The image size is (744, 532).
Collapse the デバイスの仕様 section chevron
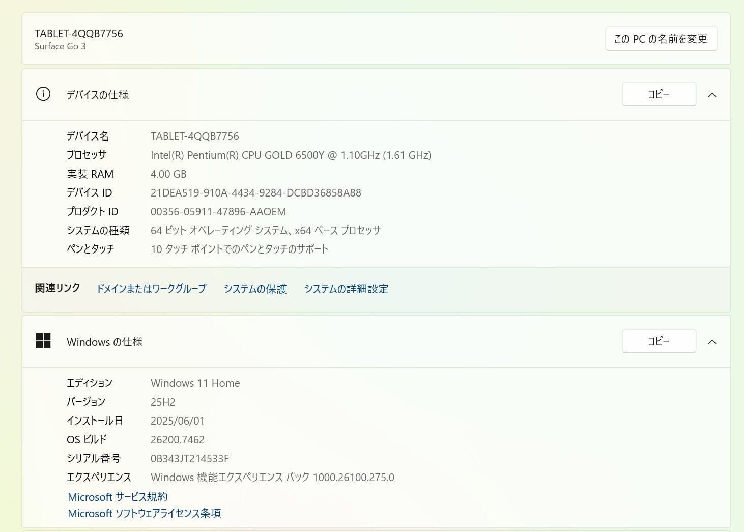(x=712, y=95)
